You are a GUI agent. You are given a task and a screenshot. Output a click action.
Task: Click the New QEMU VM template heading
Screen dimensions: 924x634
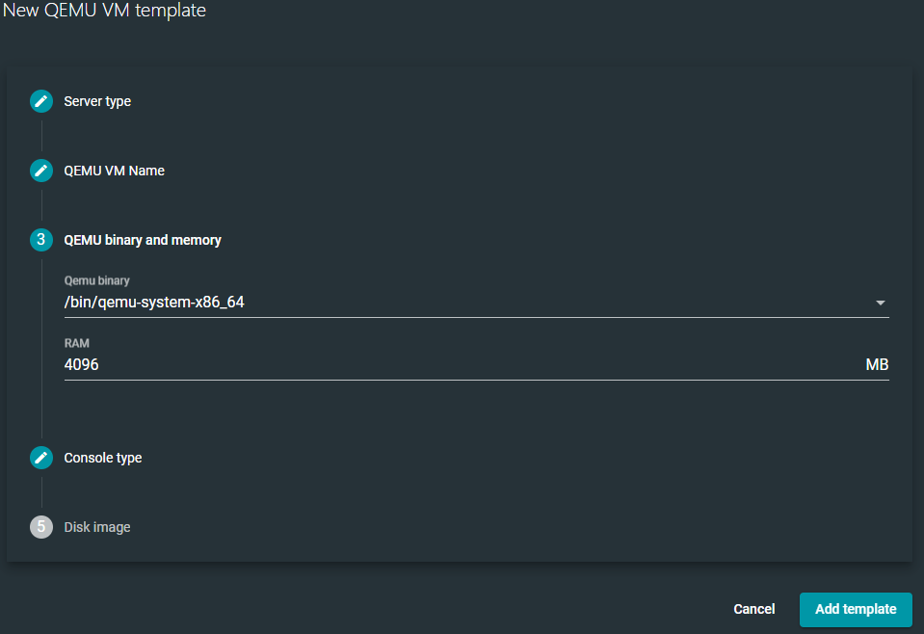click(x=104, y=12)
